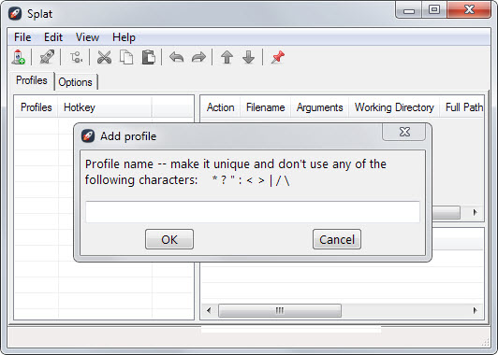Click the red pushpin icon
This screenshot has height=355, width=498.
pos(278,57)
